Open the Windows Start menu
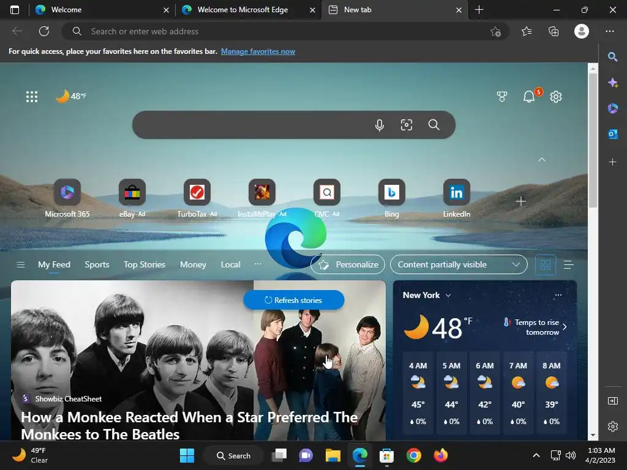Image resolution: width=627 pixels, height=470 pixels. pyautogui.click(x=187, y=455)
